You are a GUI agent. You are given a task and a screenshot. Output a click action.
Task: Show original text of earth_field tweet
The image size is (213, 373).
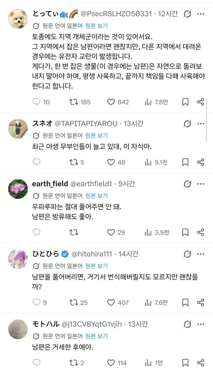coord(96,196)
